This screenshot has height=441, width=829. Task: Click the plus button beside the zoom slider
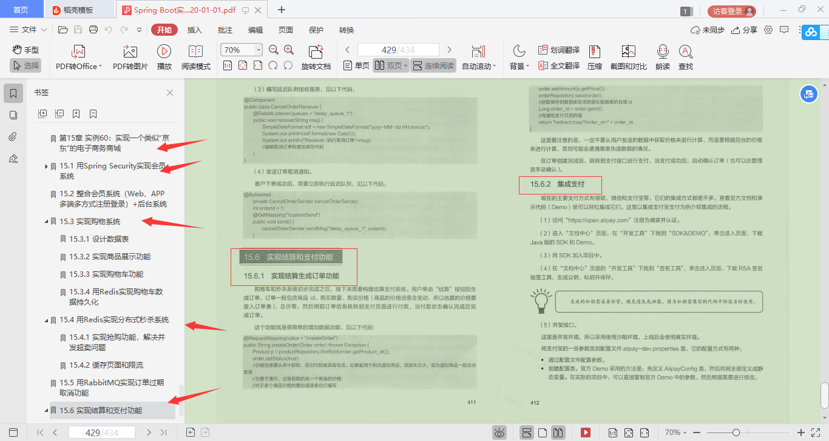click(x=801, y=433)
